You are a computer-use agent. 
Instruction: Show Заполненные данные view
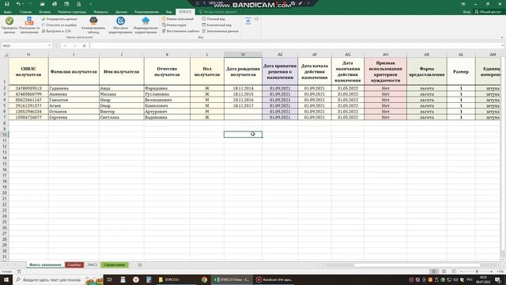click(220, 31)
